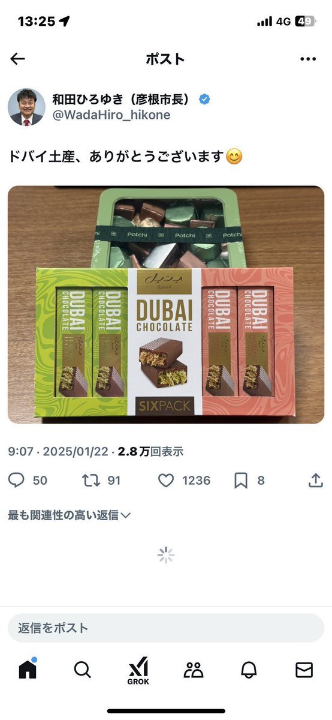Expand 最も関連性の高い返信 sort dropdown

coord(69,515)
